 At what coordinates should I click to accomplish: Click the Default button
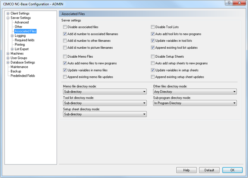209,170
